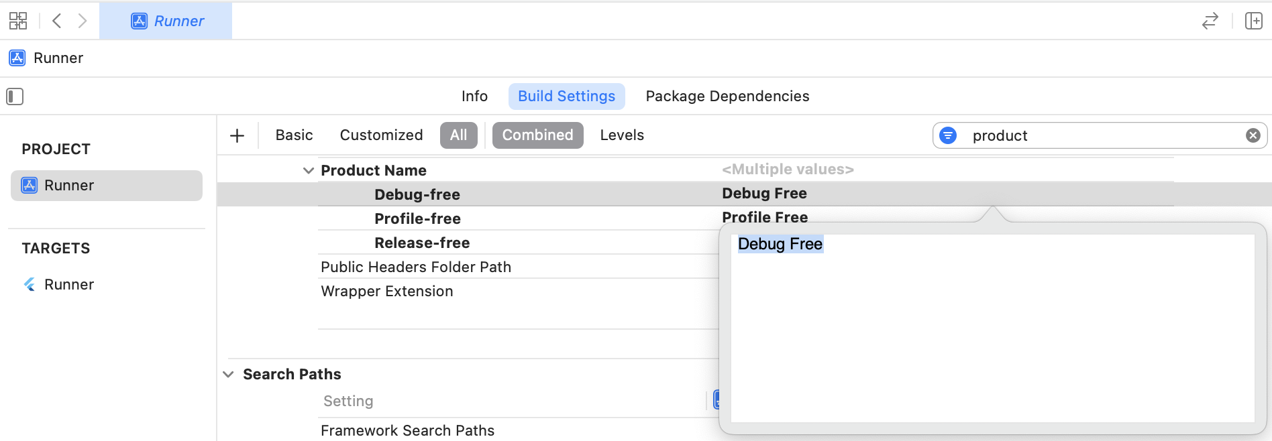
Task: Switch to Combined view
Action: click(537, 135)
